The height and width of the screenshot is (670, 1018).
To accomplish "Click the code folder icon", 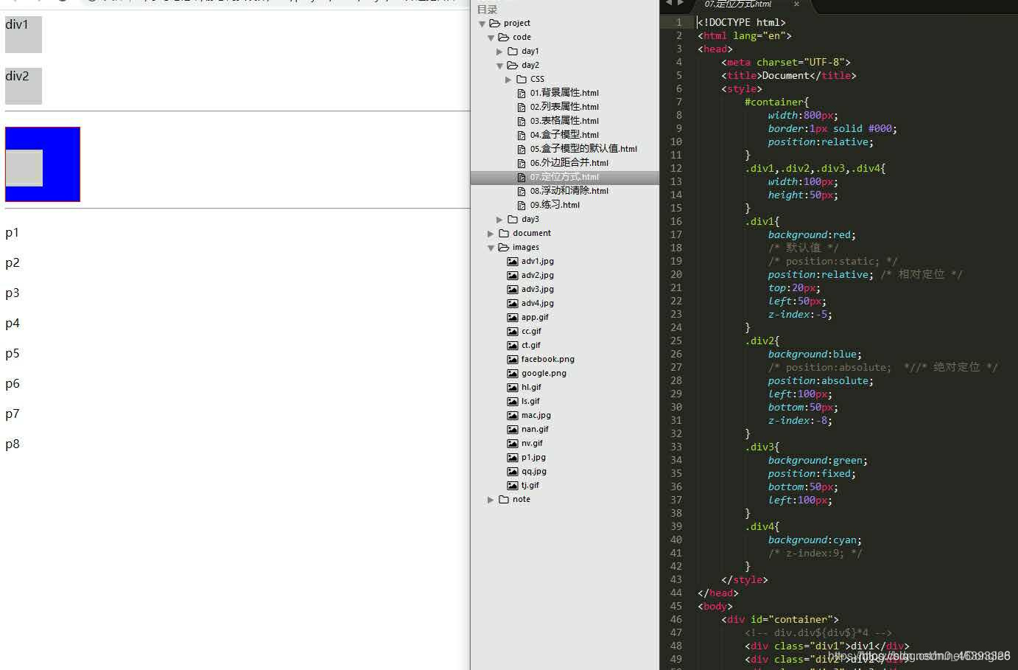I will click(x=504, y=37).
